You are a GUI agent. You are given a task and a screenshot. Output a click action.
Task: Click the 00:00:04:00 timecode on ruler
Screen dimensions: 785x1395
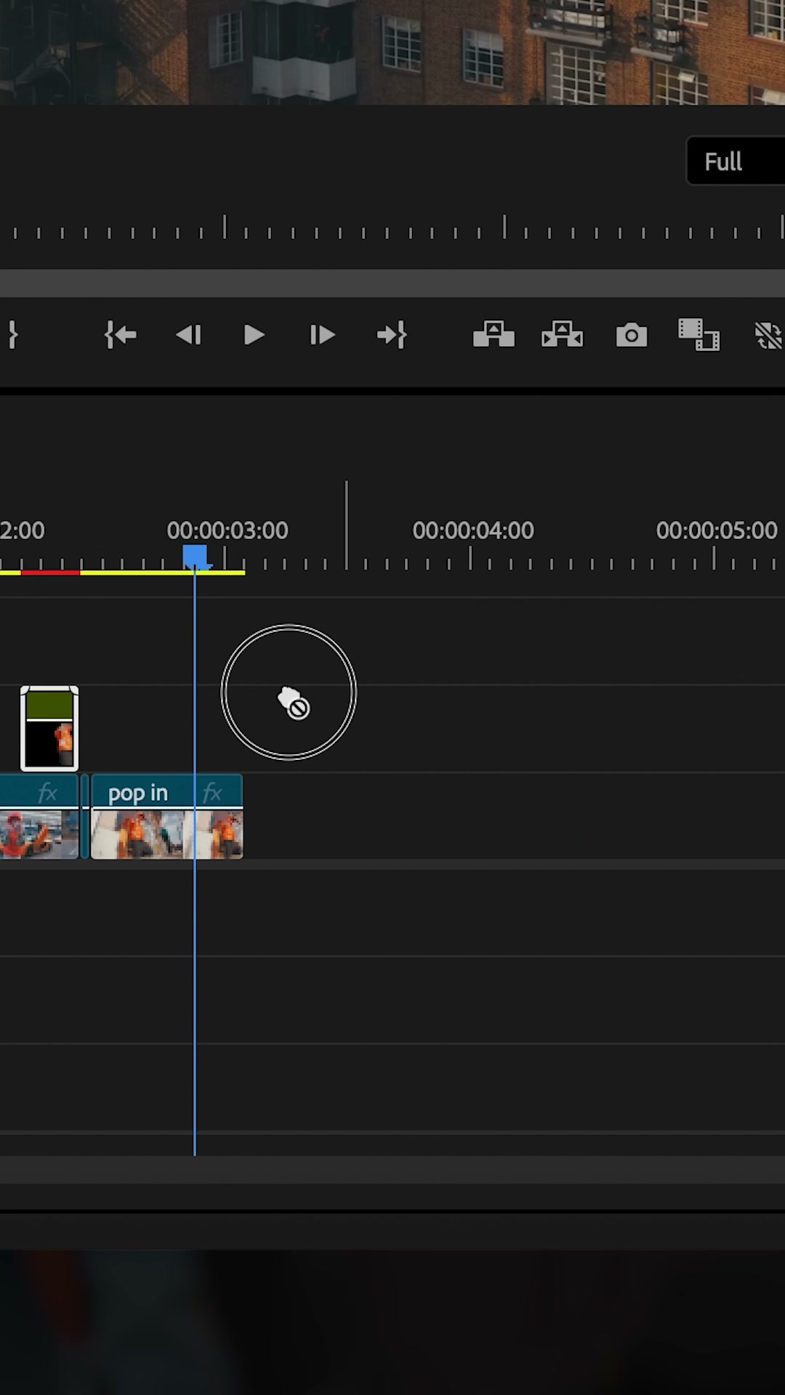tap(473, 530)
